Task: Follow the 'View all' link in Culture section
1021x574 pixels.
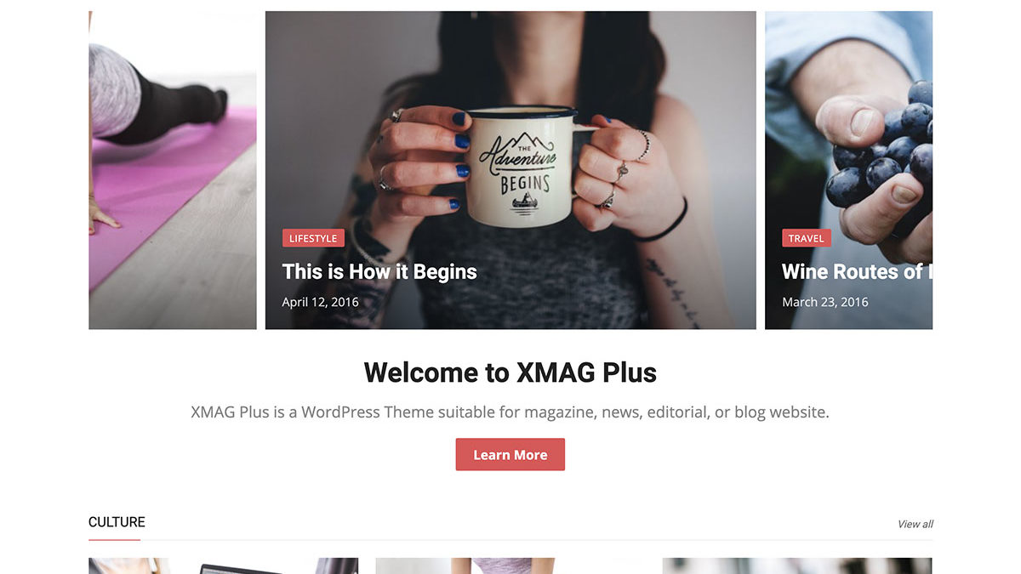Action: [x=915, y=524]
